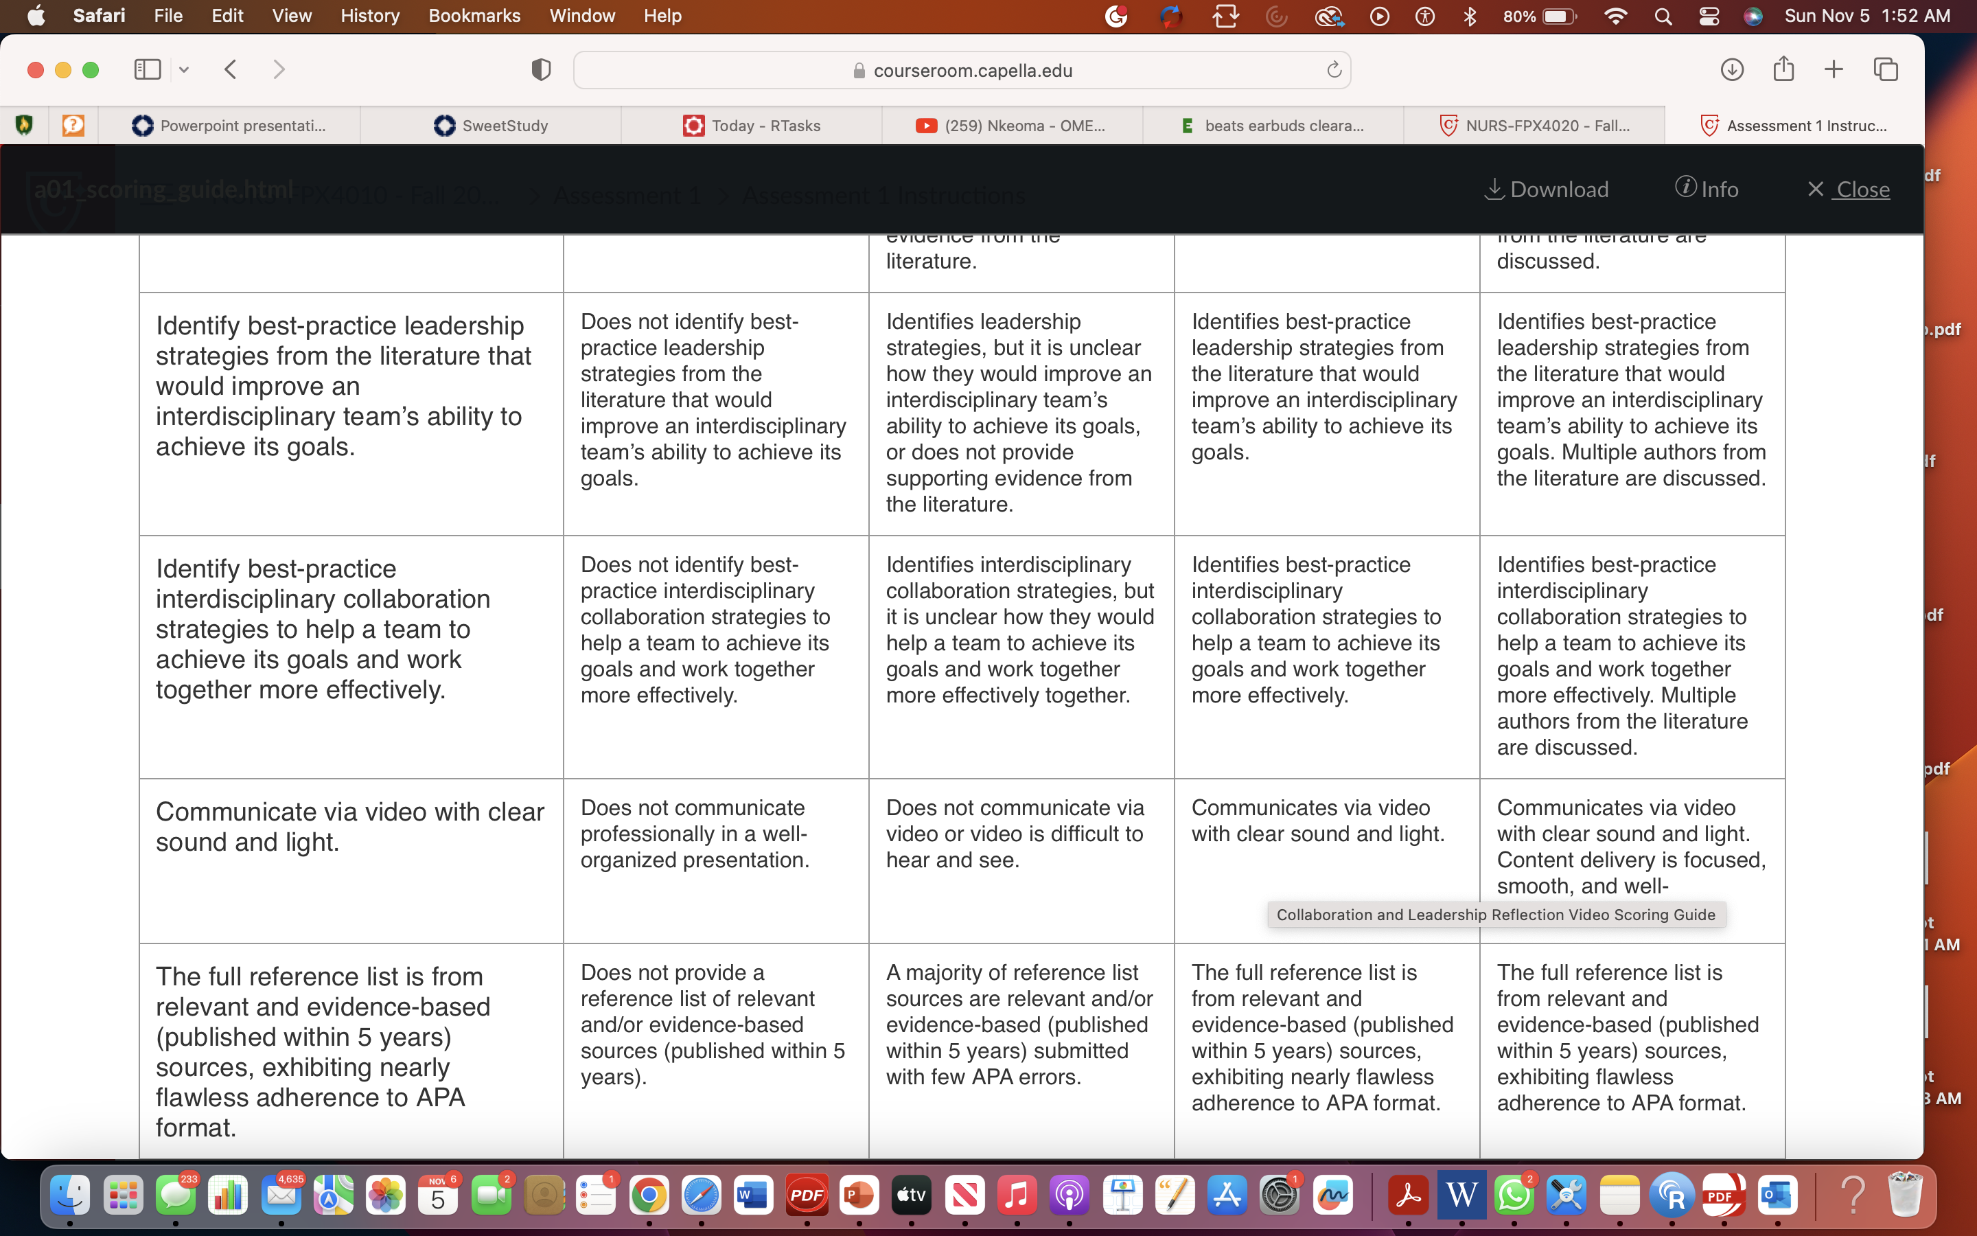The image size is (1977, 1236).
Task: Reload the page with the refresh icon
Action: pyautogui.click(x=1334, y=70)
